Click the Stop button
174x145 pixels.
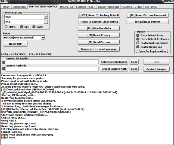point(156,62)
